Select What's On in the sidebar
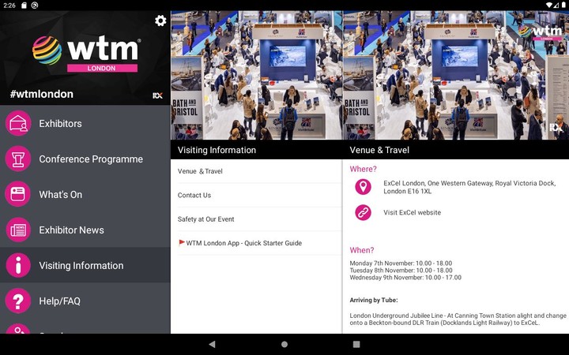This screenshot has height=355, width=569. 85,195
